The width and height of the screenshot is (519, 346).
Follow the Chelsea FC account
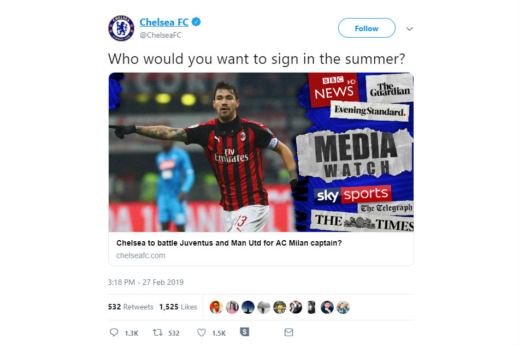[367, 28]
